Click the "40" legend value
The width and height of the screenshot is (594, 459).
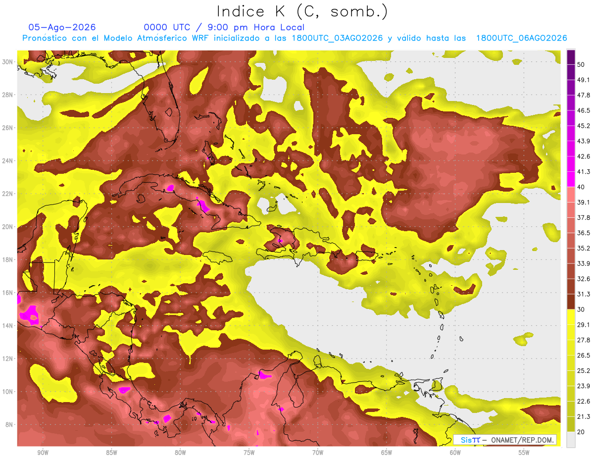pyautogui.click(x=582, y=187)
